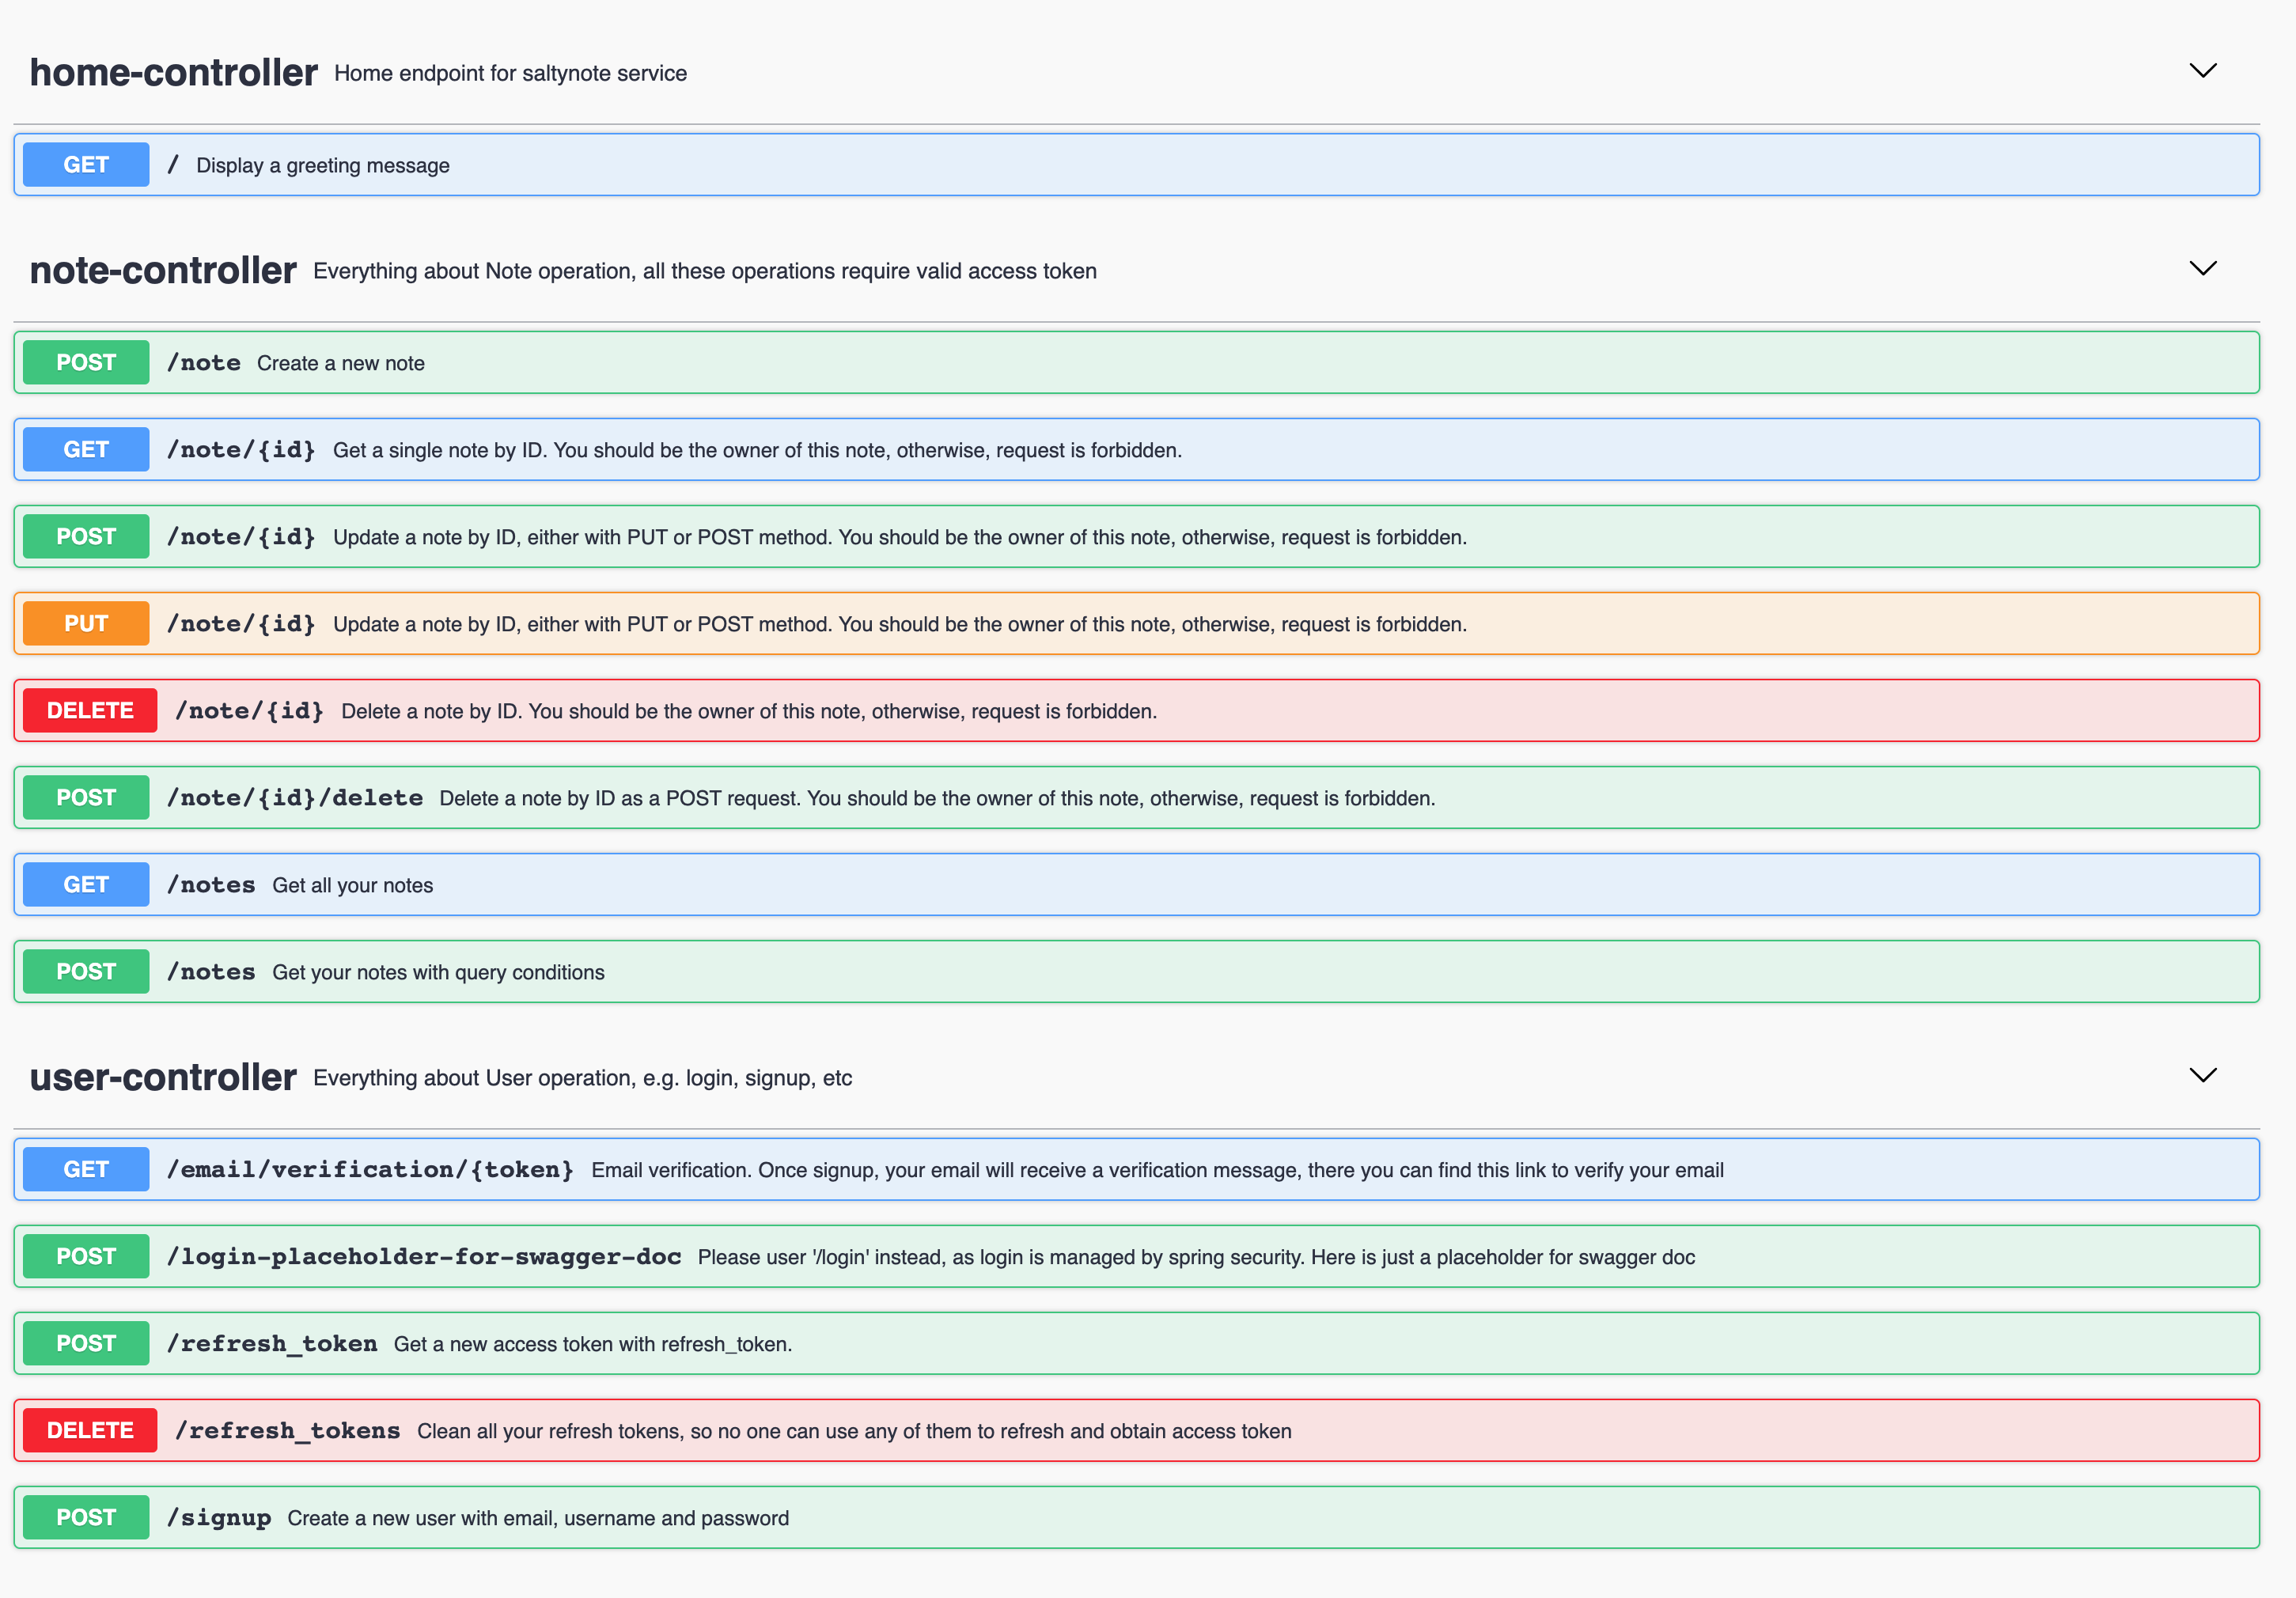Collapse the home-controller section

tap(2202, 68)
